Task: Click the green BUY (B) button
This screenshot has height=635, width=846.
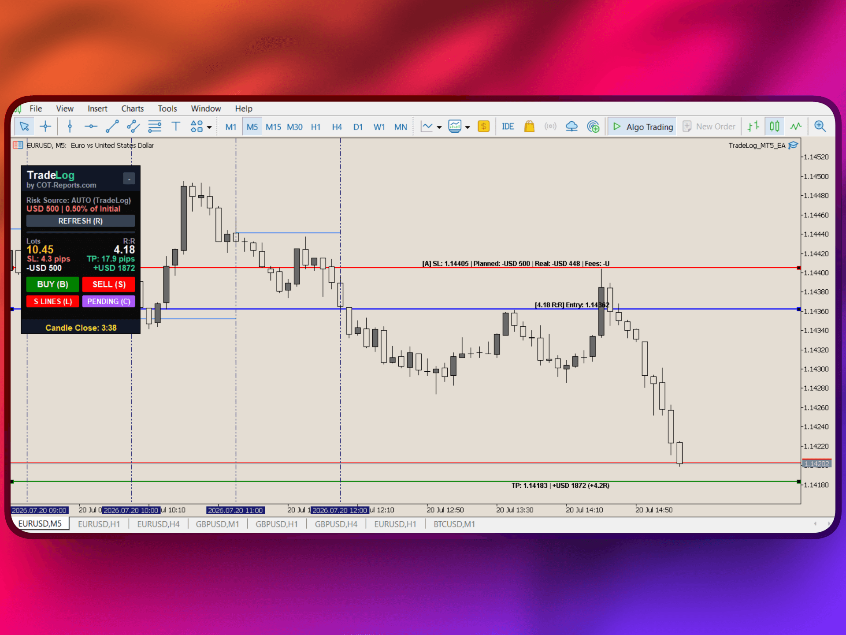Action: (x=53, y=284)
